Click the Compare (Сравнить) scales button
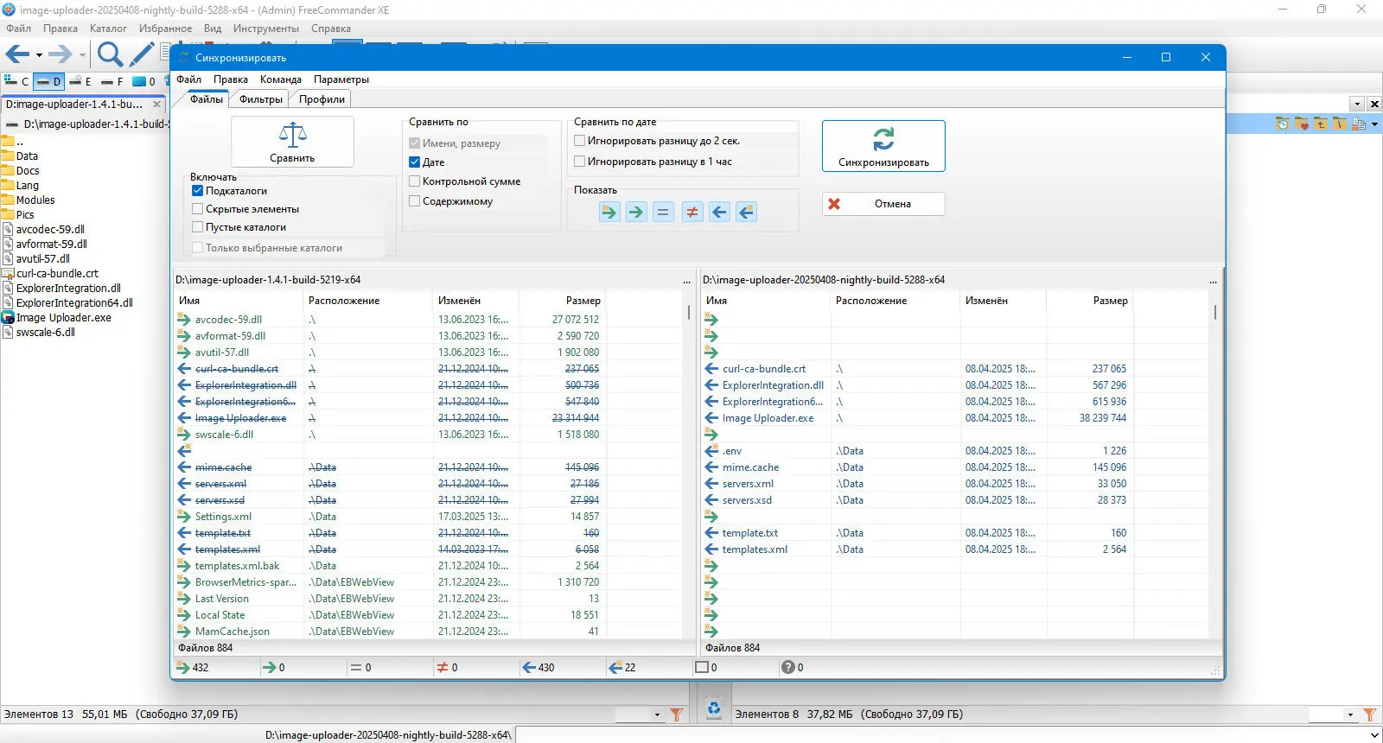Image resolution: width=1383 pixels, height=743 pixels. tap(292, 142)
